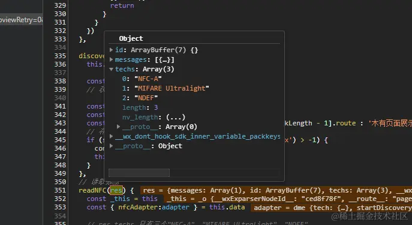The image size is (412, 225).
Task: Select the "NDEF" array value
Action: 146,98
